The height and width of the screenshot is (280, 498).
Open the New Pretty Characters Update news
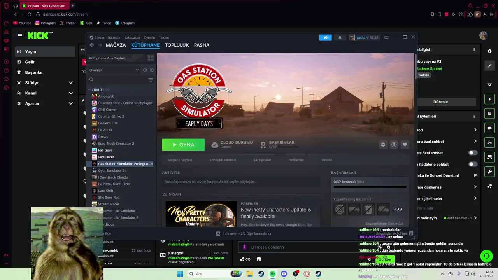(276, 213)
